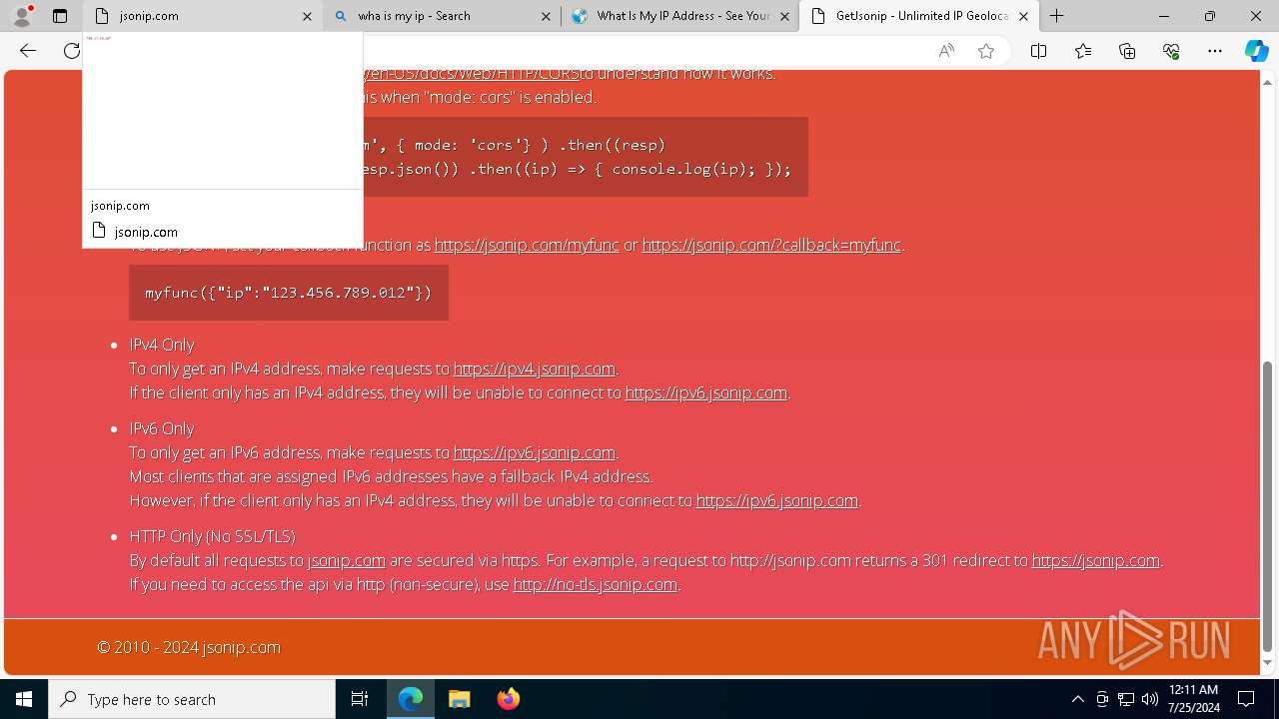Close the GetJsonip tab

[x=1023, y=16]
